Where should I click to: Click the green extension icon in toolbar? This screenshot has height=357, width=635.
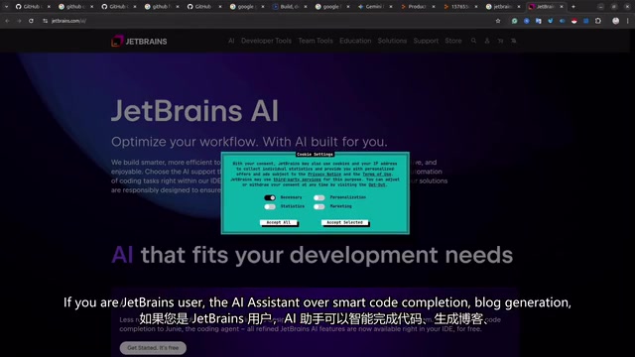[x=514, y=21]
